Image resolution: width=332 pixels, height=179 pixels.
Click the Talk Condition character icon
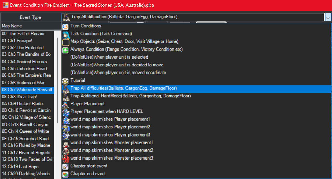click(x=66, y=34)
